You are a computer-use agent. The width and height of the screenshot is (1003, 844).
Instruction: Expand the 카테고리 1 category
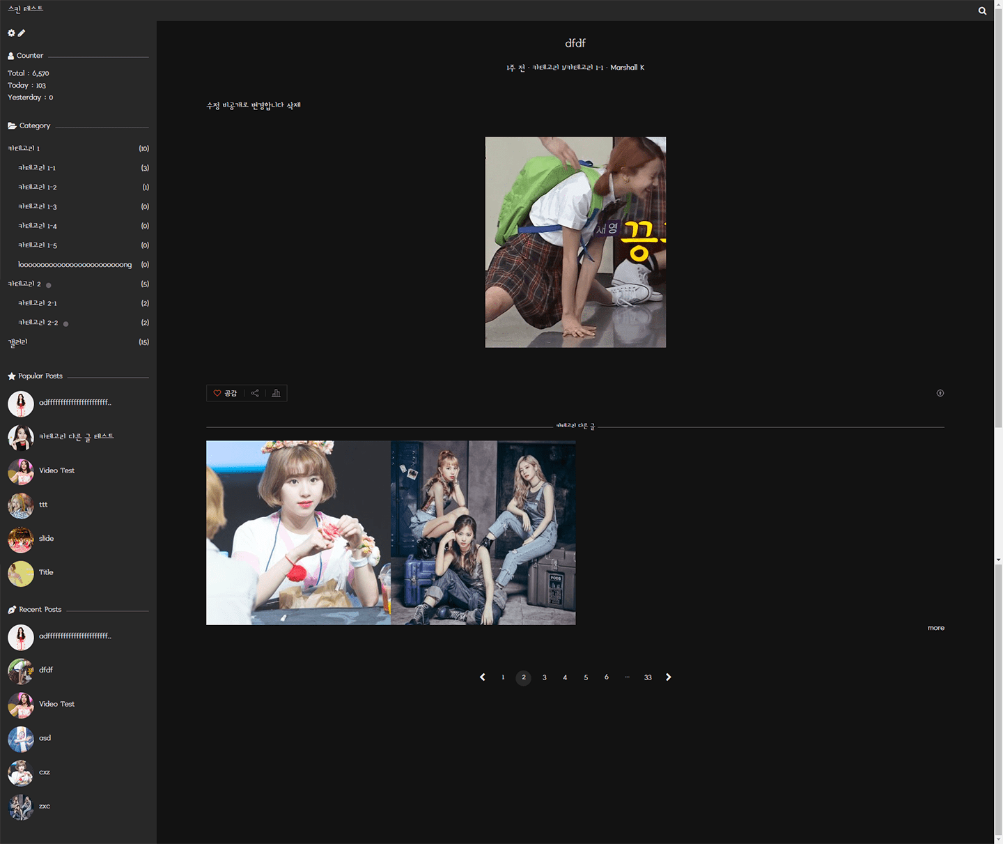pyautogui.click(x=24, y=148)
